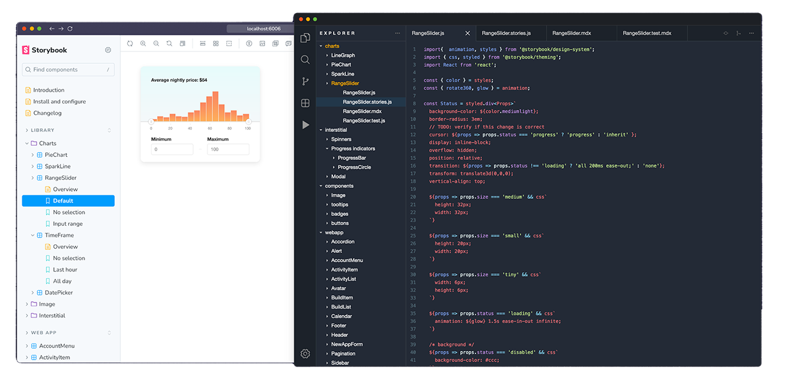Screen dimensions: 795x385
Task: Click the copy/duplicate canvas icon in Storybook toolbar
Action: tap(275, 43)
